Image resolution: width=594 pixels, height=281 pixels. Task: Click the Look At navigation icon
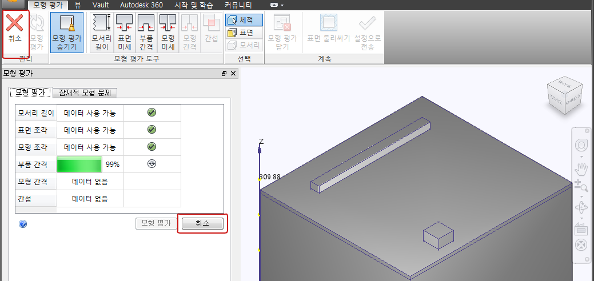(x=581, y=229)
